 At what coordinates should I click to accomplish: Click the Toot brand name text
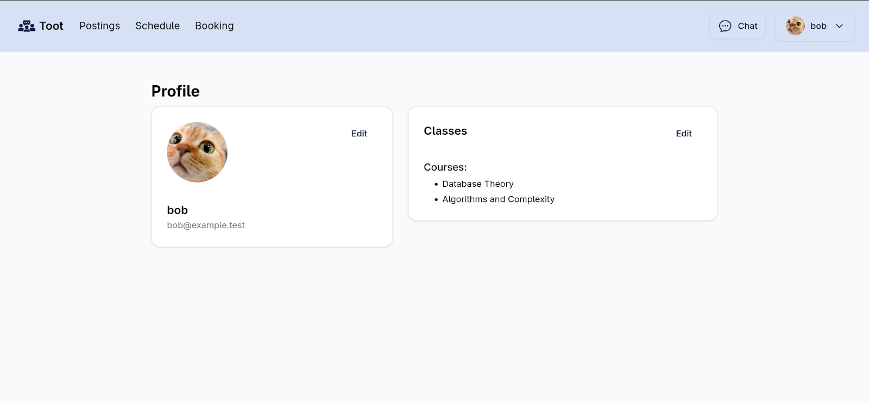(52, 26)
